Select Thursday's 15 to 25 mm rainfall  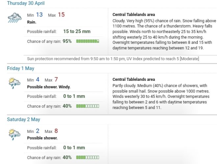(x=77, y=31)
